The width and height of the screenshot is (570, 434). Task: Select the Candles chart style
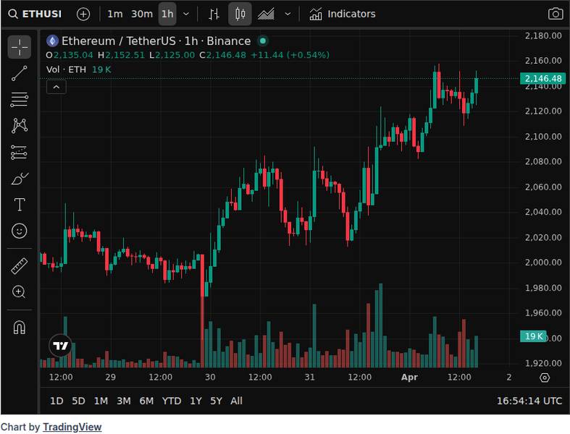click(x=240, y=14)
